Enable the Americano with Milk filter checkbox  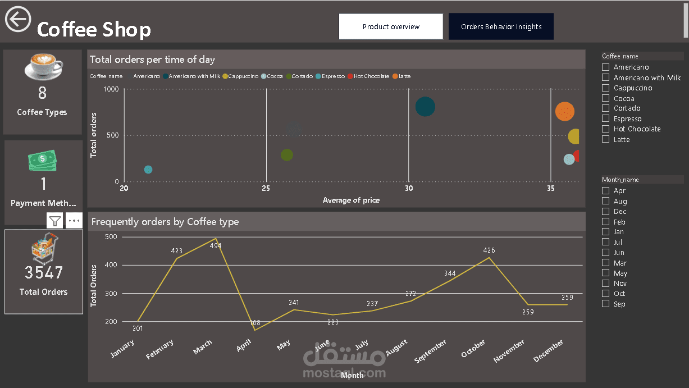[x=605, y=77]
